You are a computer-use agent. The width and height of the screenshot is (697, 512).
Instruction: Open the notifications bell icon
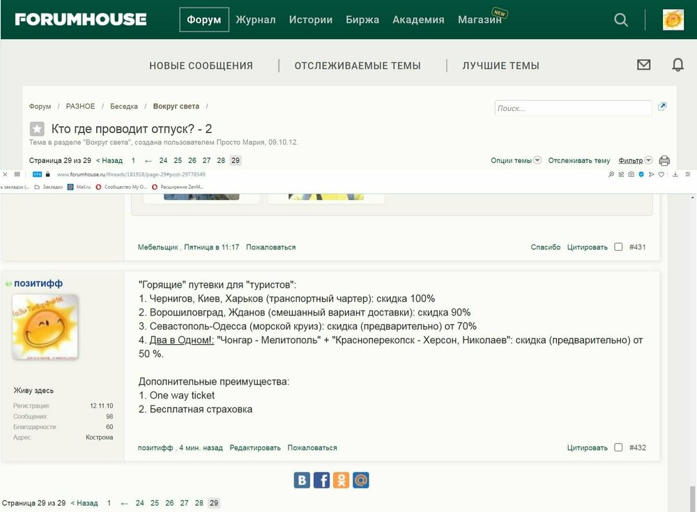[x=677, y=65]
